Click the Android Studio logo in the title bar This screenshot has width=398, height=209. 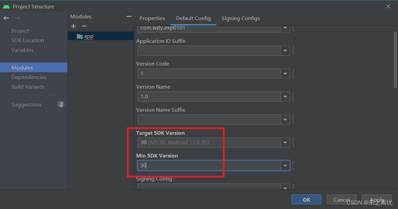click(x=6, y=6)
